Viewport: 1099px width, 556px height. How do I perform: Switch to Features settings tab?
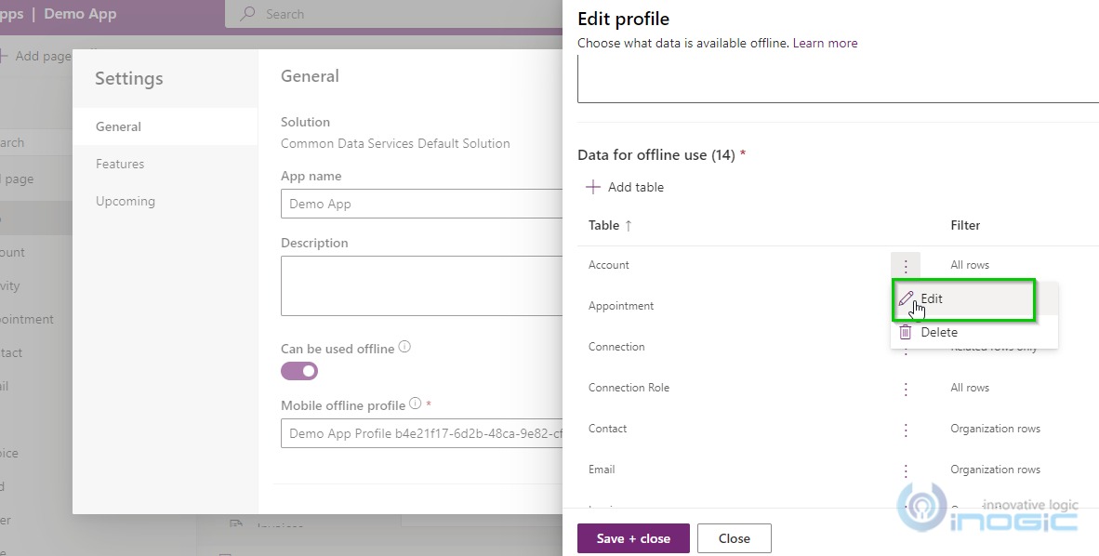pos(120,164)
